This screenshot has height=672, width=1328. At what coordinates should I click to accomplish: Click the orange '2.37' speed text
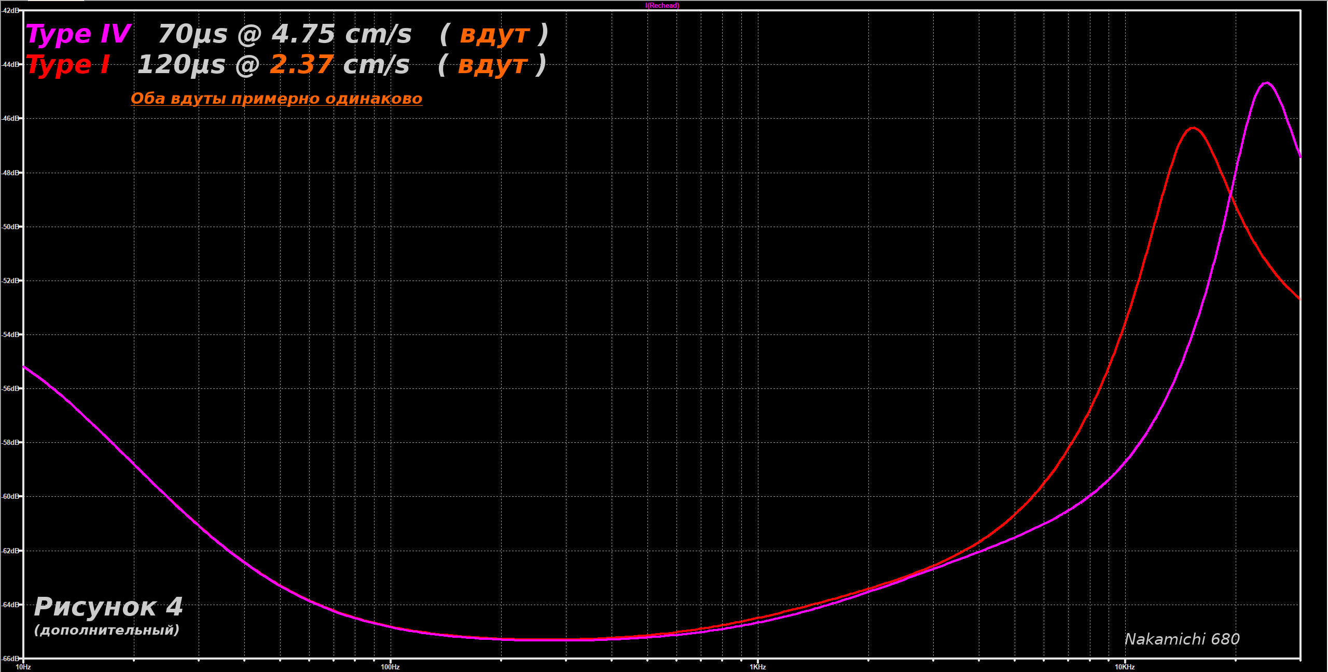301,65
